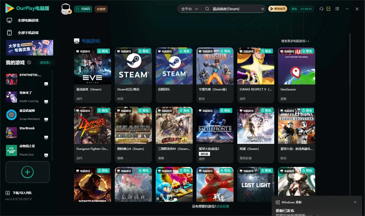Click the 死神来了 Death Coming icon
The height and width of the screenshot is (216, 365).
coord(11,97)
